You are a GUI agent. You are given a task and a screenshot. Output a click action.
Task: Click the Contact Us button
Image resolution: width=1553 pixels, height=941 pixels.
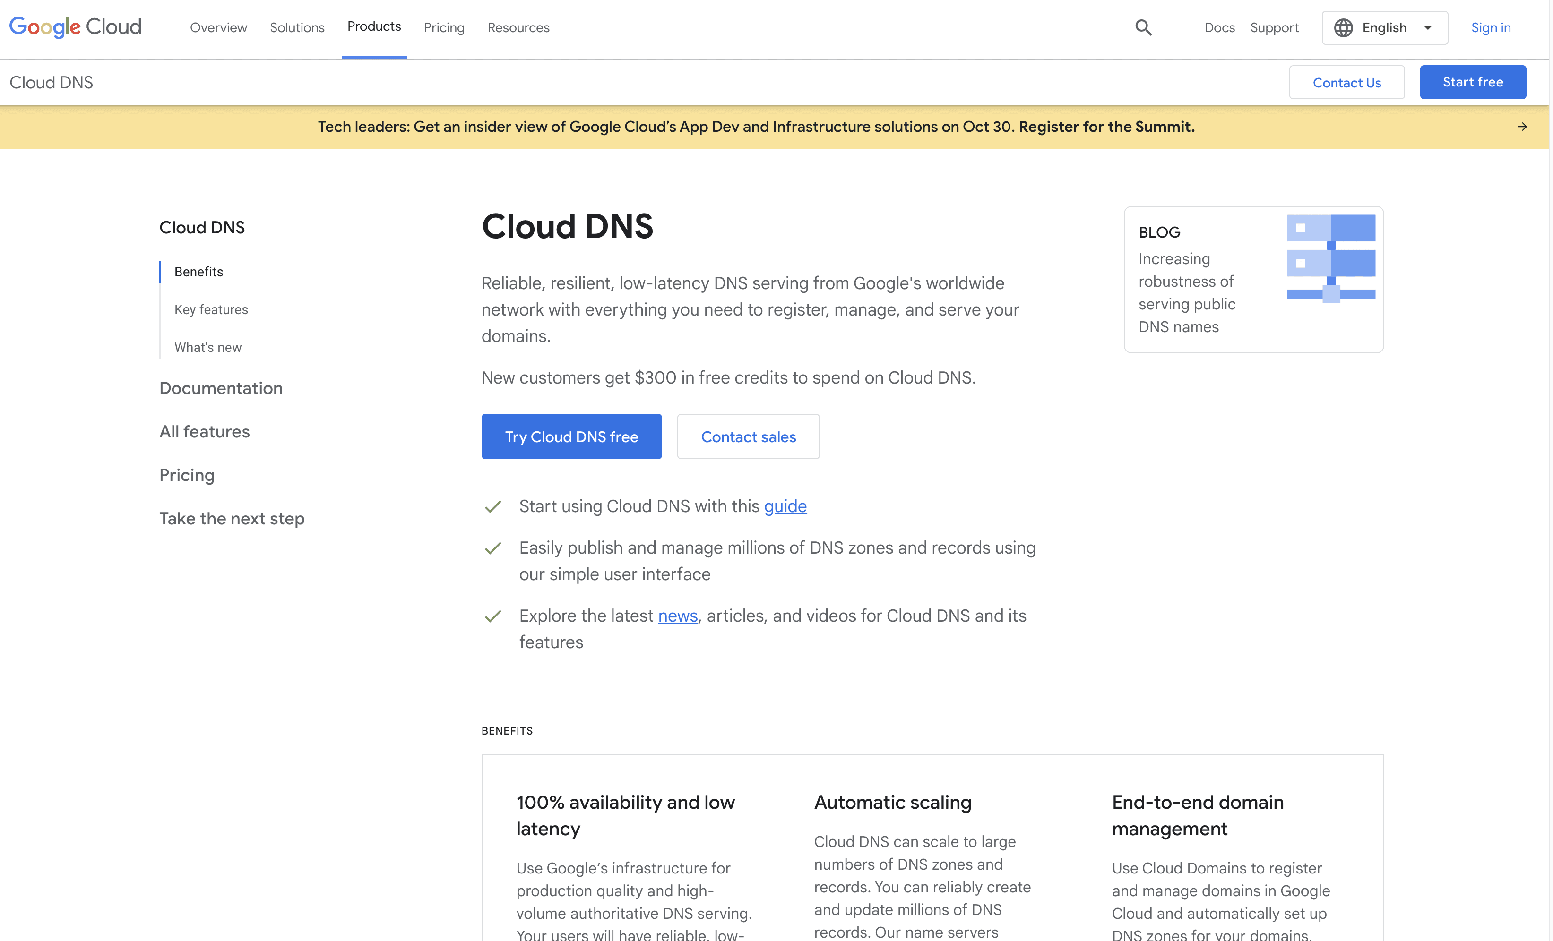1346,83
